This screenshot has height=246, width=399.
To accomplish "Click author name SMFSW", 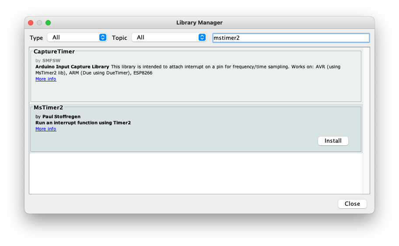I will (51, 60).
